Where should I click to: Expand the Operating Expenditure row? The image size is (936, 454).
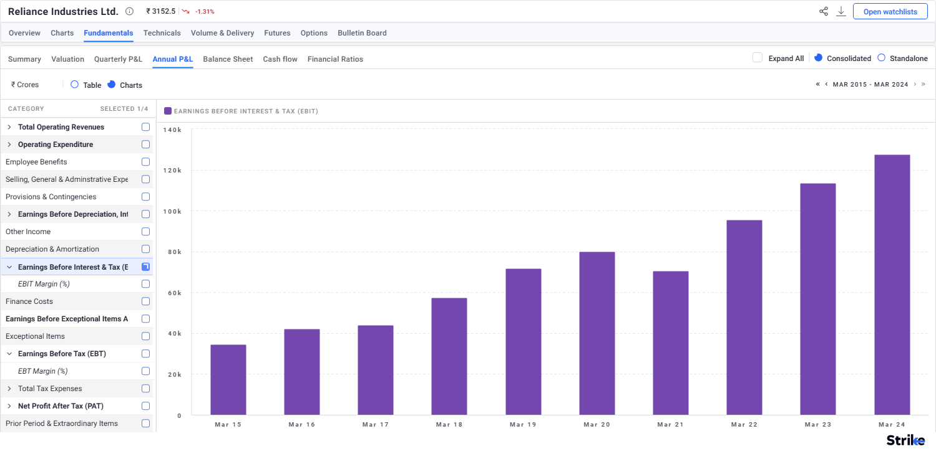pyautogui.click(x=9, y=144)
